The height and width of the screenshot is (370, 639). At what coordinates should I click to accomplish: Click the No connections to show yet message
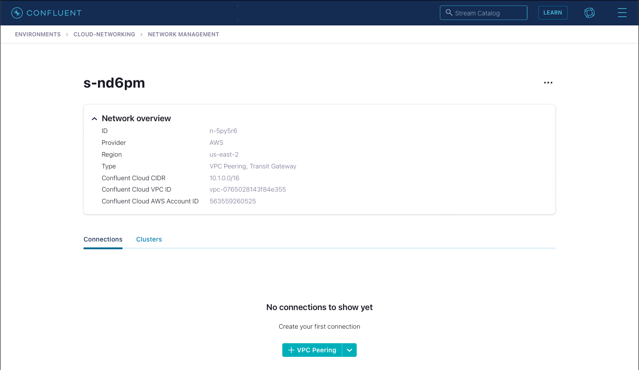coord(319,307)
